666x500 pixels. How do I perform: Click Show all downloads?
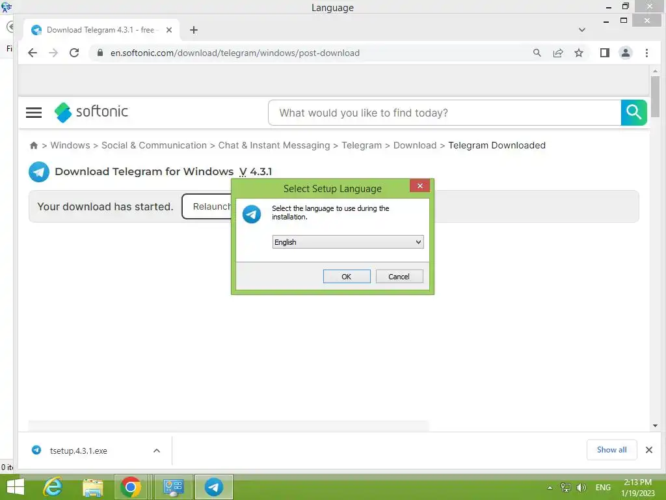611,450
